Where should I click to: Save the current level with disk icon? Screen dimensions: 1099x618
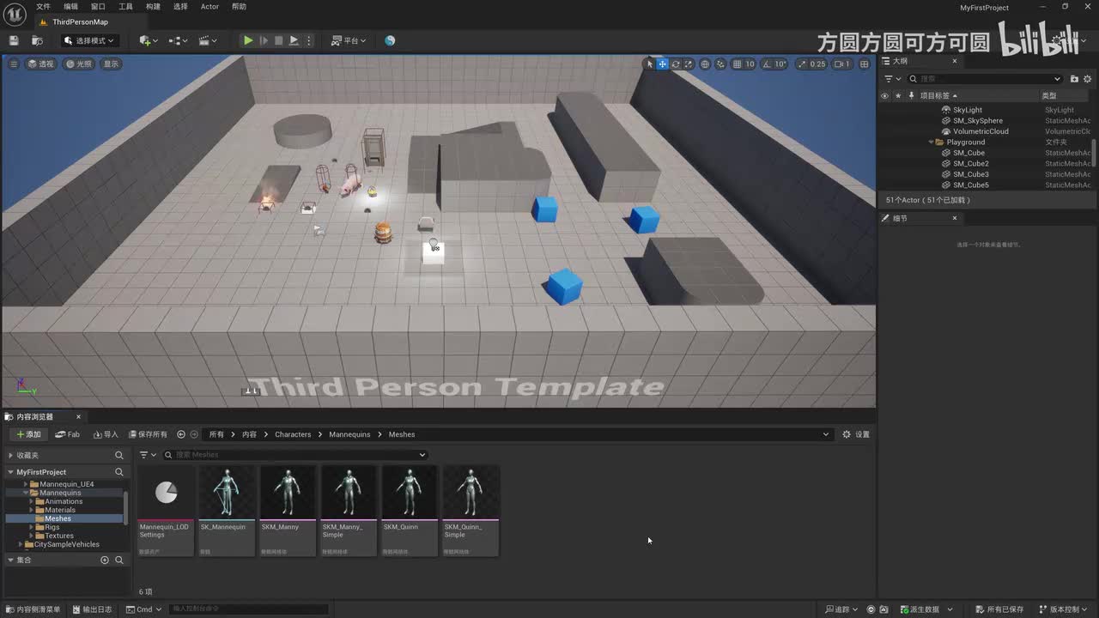coord(14,40)
